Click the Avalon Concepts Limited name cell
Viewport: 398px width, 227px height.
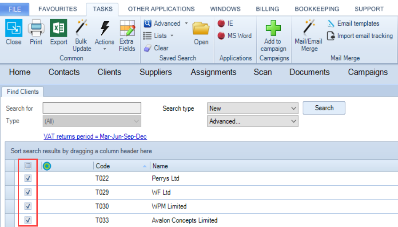pos(184,220)
